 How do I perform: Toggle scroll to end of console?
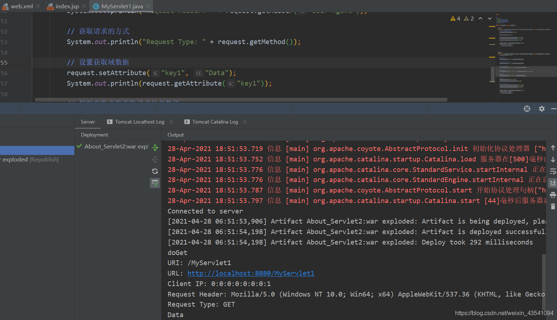click(x=553, y=183)
